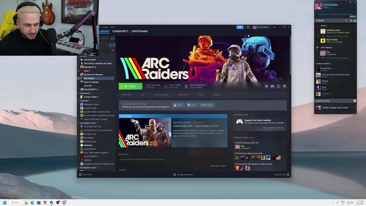
Task: Select Dota 2 in library list
Action: point(87,71)
